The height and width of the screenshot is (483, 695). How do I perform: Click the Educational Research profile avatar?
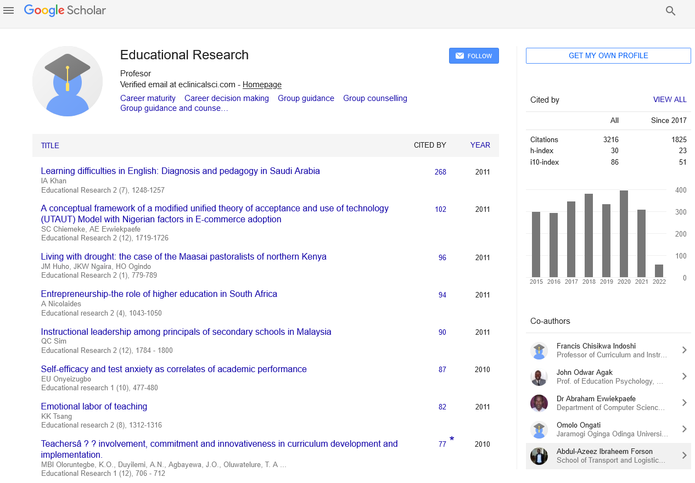click(x=68, y=81)
